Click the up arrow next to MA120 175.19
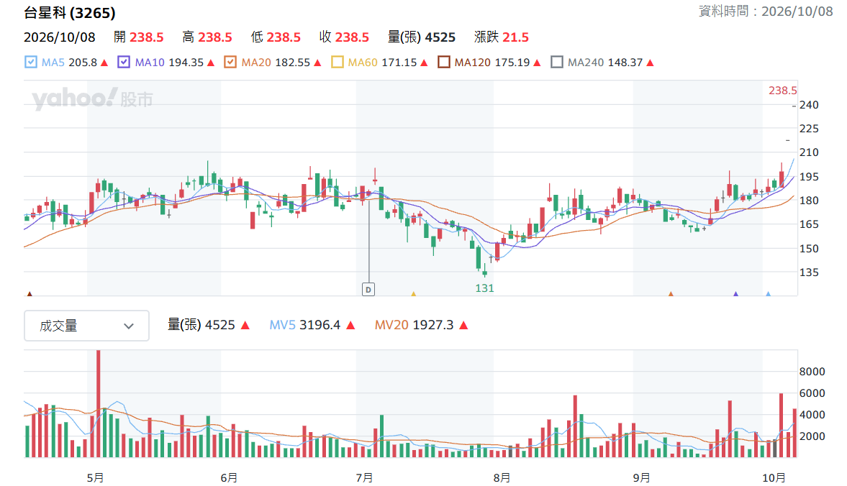 pyautogui.click(x=537, y=63)
